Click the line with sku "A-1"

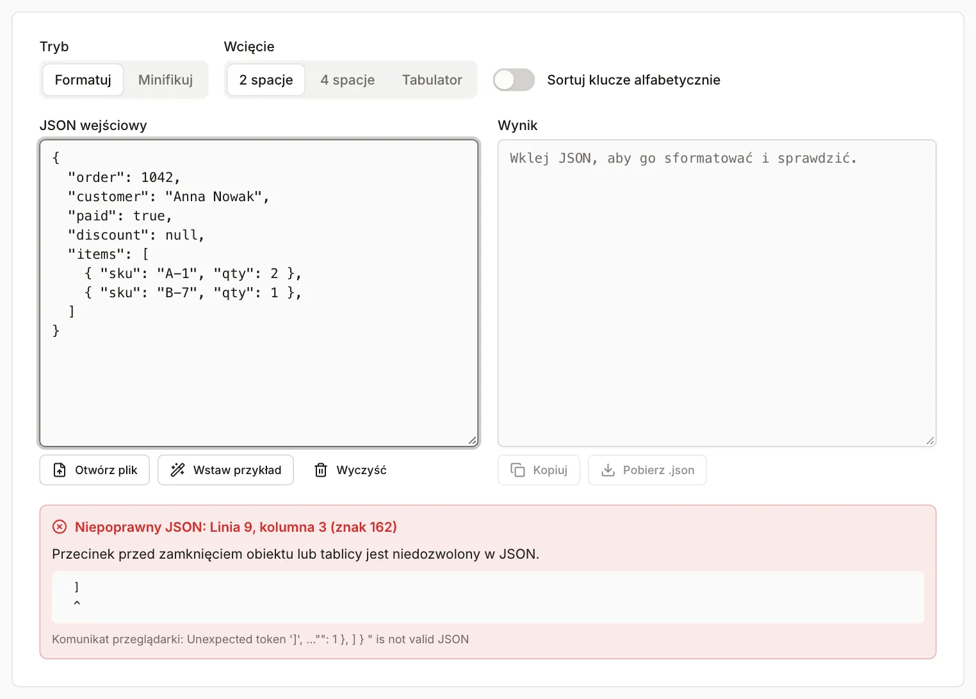click(193, 274)
